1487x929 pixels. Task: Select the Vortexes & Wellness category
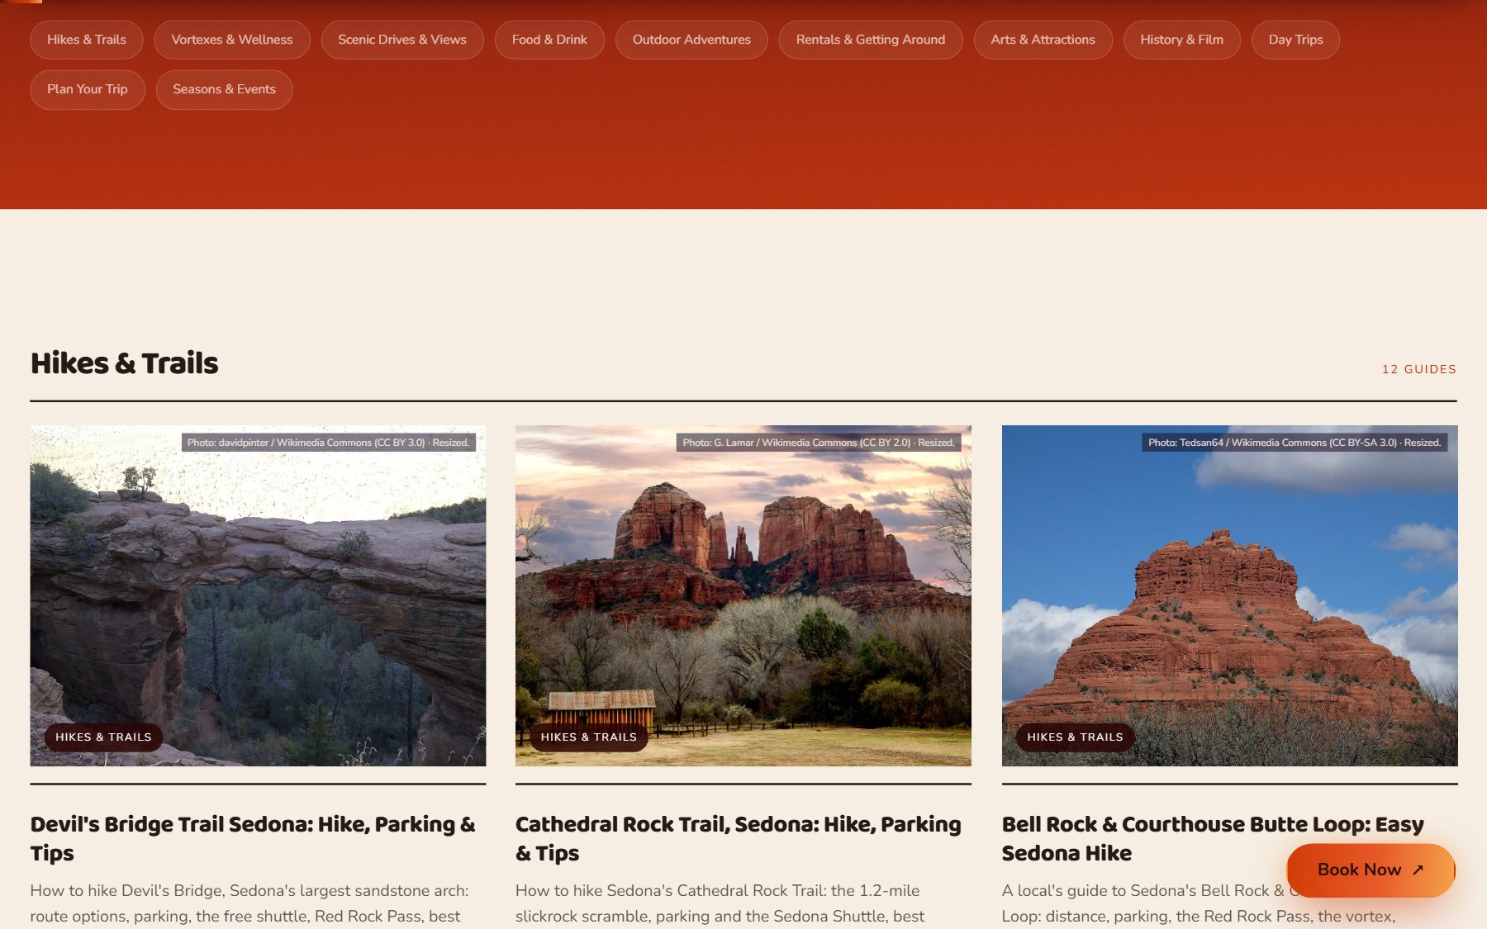(232, 40)
